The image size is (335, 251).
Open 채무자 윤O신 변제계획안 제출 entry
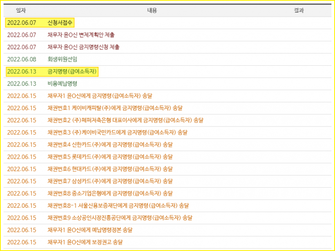(81, 35)
